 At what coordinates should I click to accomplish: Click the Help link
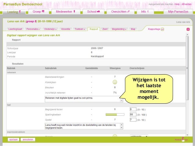point(177,4)
